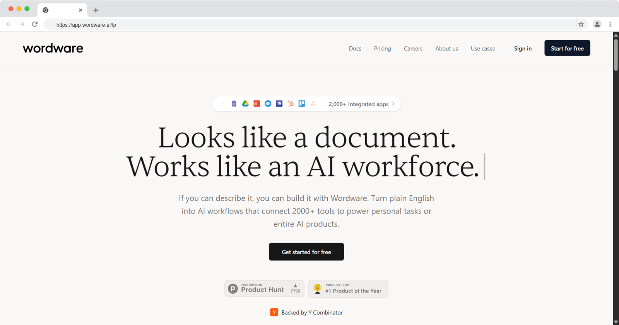Expand the 2,000+ integrated apps chevron
The width and height of the screenshot is (619, 325).
click(393, 104)
